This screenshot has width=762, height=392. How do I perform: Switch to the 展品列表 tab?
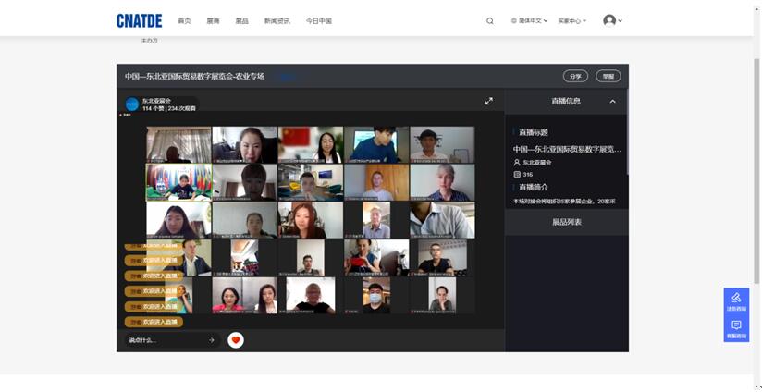566,222
